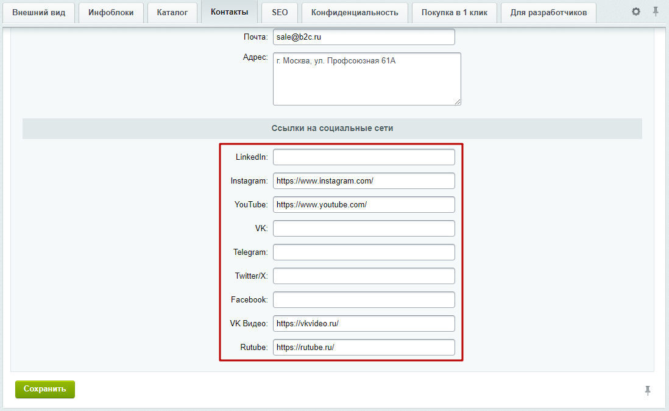This screenshot has width=669, height=411.
Task: Pin the panel using the bottom-right pin icon
Action: 648,390
